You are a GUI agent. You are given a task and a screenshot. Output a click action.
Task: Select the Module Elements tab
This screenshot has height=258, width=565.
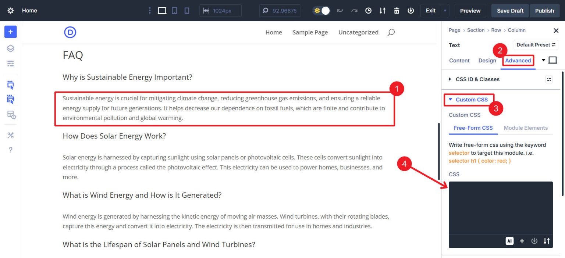coord(526,128)
